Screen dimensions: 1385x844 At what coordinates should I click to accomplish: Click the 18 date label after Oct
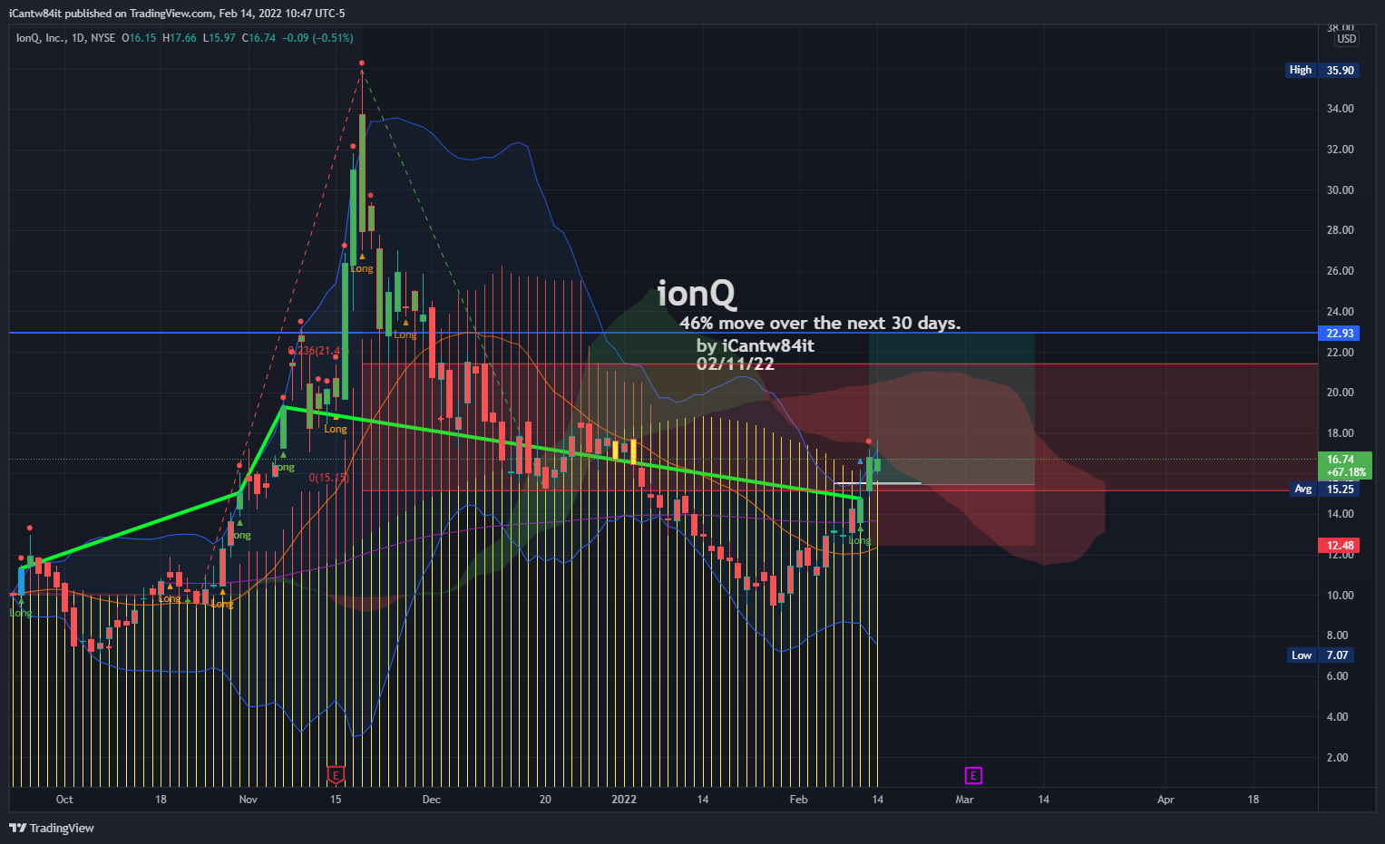point(161,800)
